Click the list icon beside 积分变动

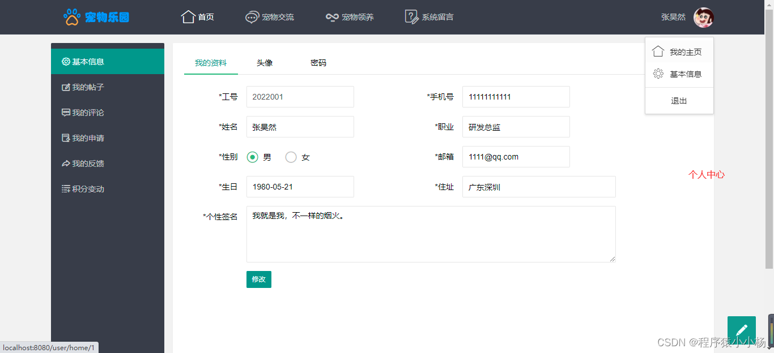click(x=66, y=189)
